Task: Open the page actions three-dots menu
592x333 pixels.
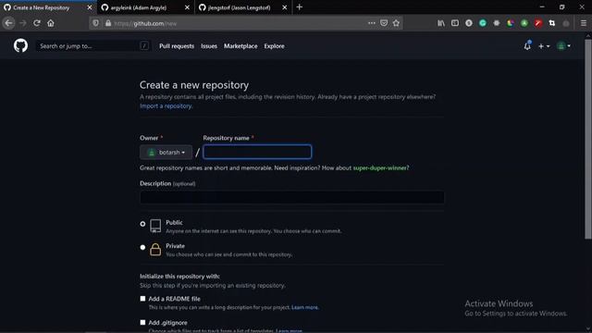Action: pos(372,23)
